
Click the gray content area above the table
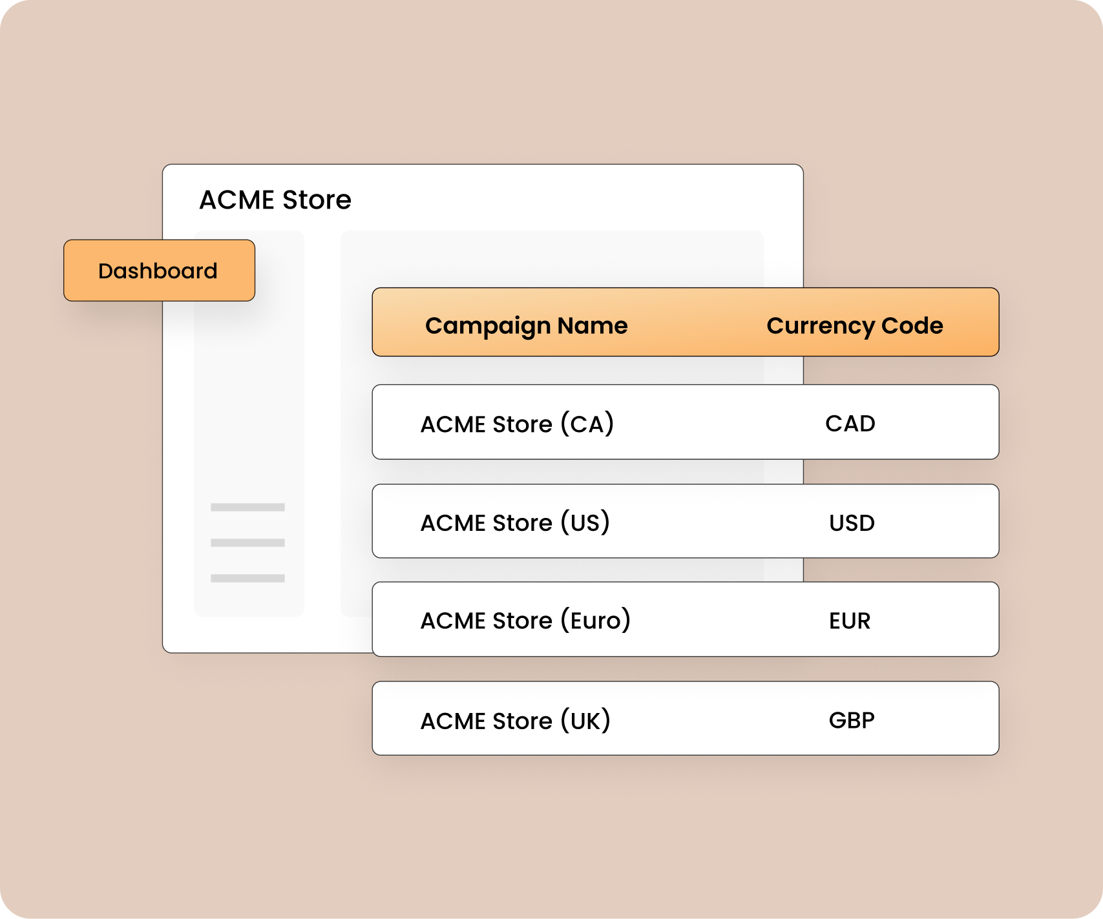[x=552, y=258]
